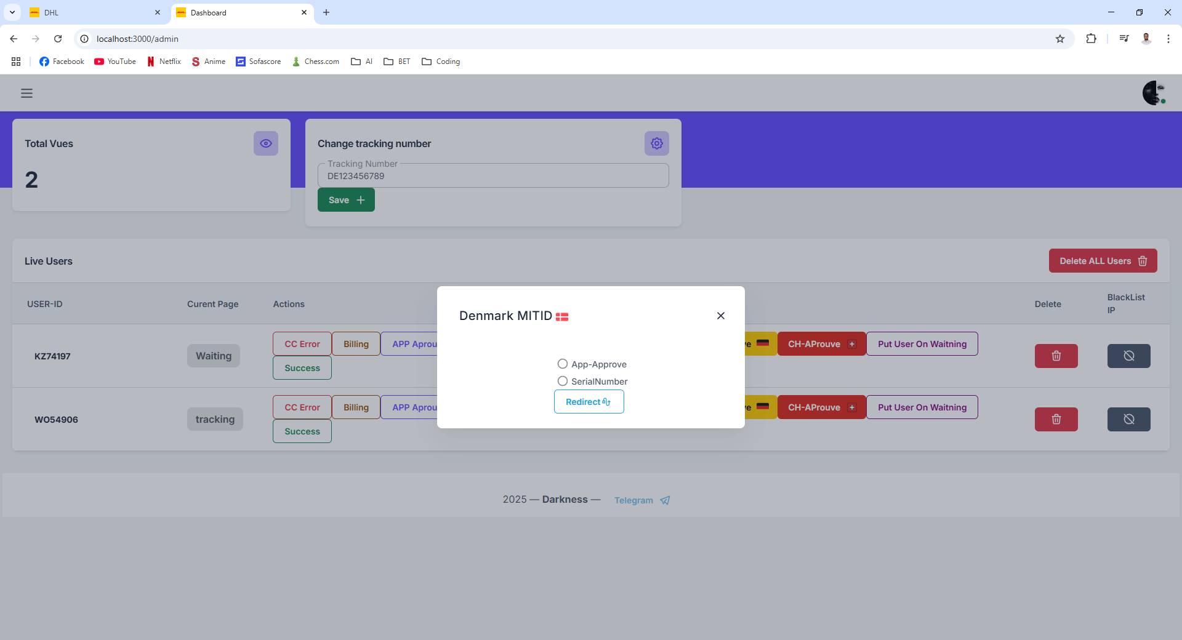Click Put User On Waitning for KZ74197

(x=922, y=344)
